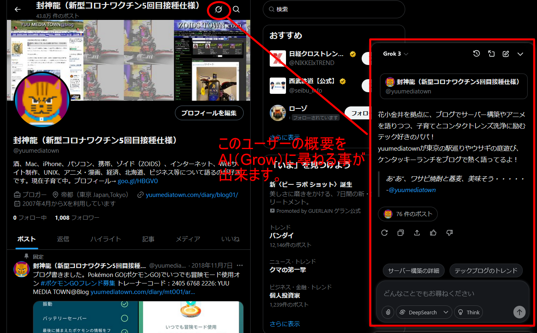Enable Think mode
The width and height of the screenshot is (537, 333).
click(468, 312)
